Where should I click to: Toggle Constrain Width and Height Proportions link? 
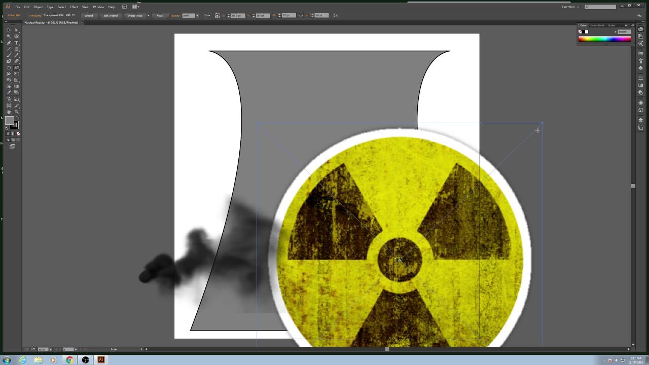301,15
